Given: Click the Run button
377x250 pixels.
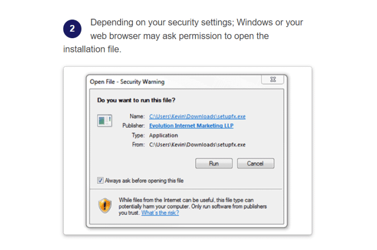Looking at the screenshot, I should point(214,163).
